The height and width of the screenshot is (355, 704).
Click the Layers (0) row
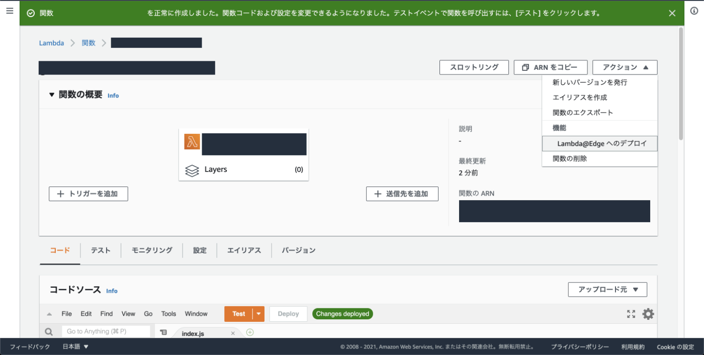[244, 170]
